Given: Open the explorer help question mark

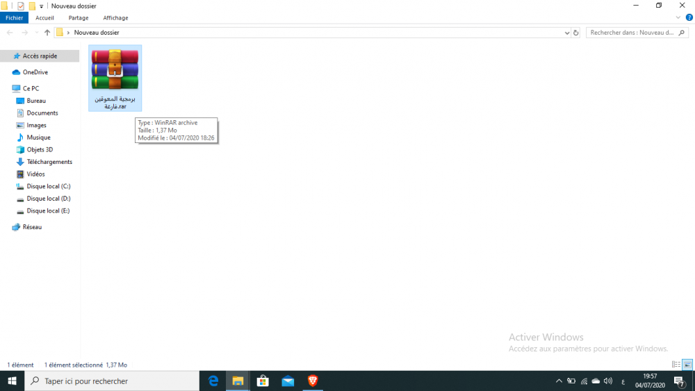Looking at the screenshot, I should [x=689, y=18].
